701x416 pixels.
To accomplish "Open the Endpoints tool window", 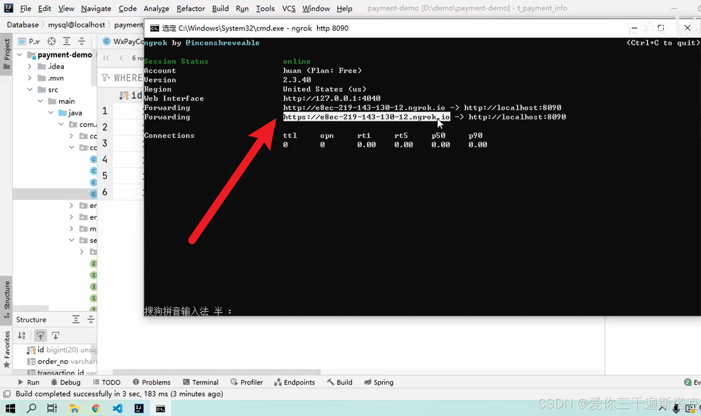I will (294, 382).
